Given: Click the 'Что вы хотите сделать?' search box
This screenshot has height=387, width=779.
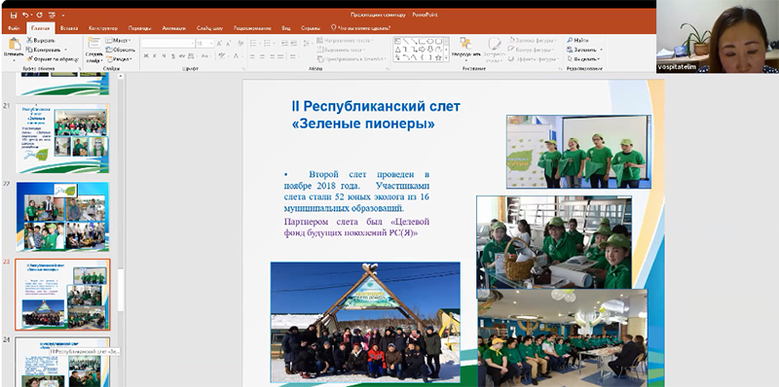Looking at the screenshot, I should [361, 28].
